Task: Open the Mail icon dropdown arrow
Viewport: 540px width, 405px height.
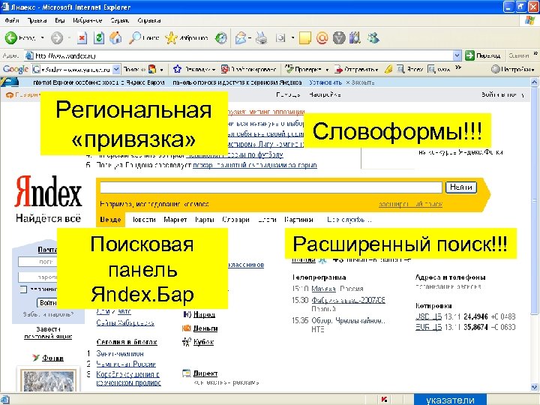Action: point(249,37)
